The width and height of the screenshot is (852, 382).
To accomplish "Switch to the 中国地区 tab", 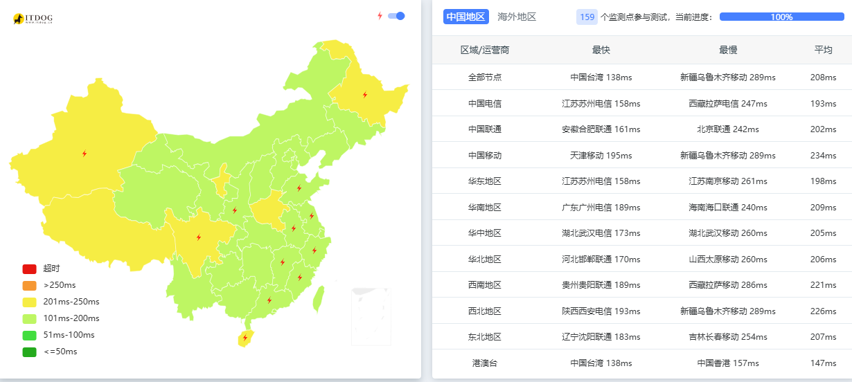I will 466,17.
